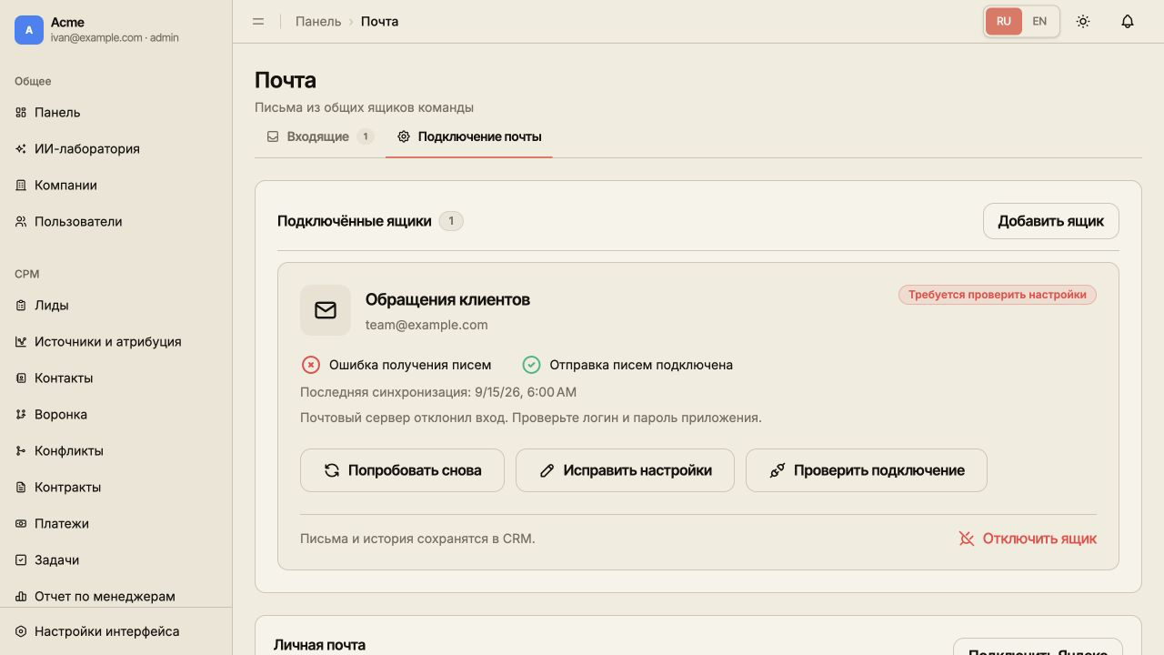Toggle light theme via the sun icon

[x=1083, y=21]
